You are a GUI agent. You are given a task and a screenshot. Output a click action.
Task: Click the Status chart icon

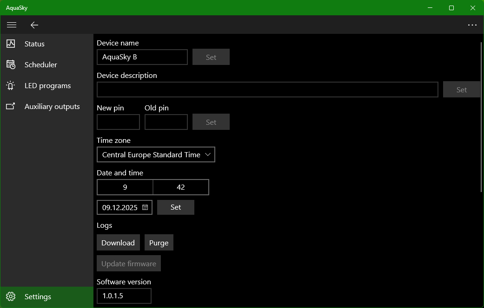pos(11,44)
